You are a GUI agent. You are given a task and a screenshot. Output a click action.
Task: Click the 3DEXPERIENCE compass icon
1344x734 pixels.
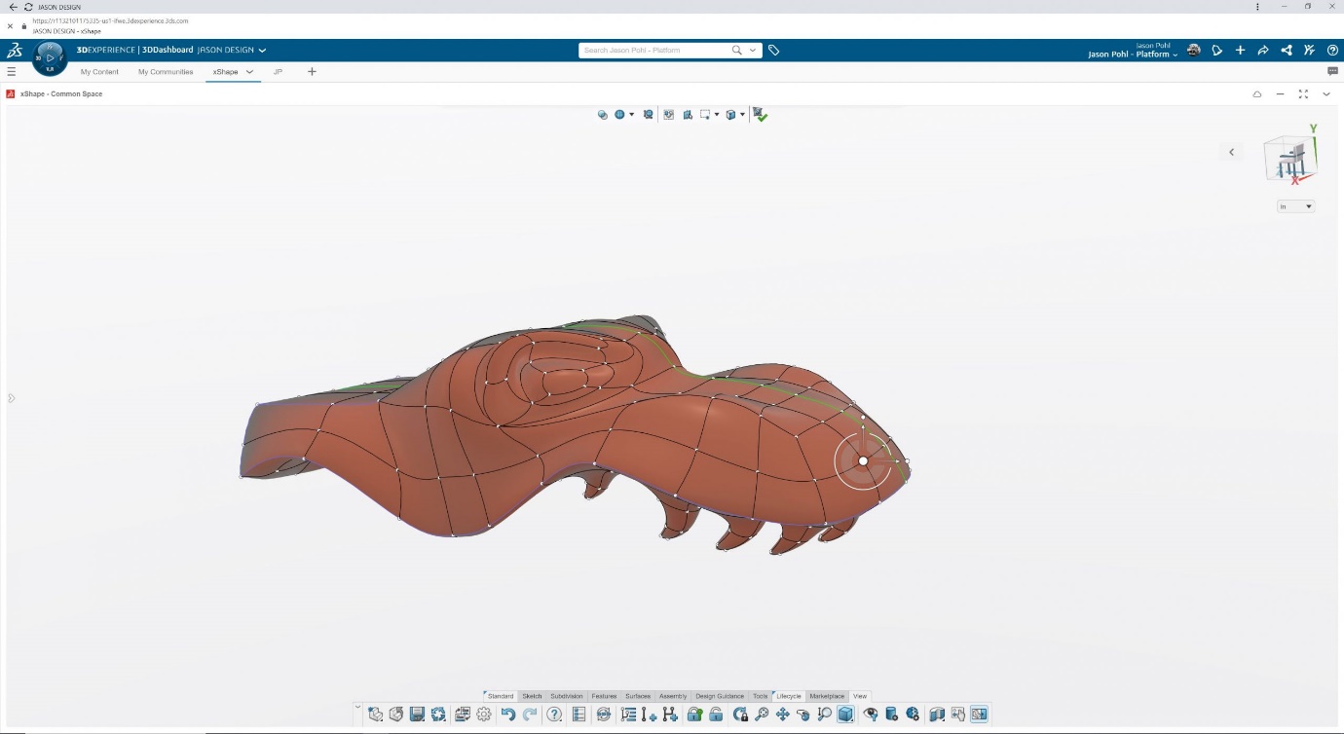coord(50,58)
